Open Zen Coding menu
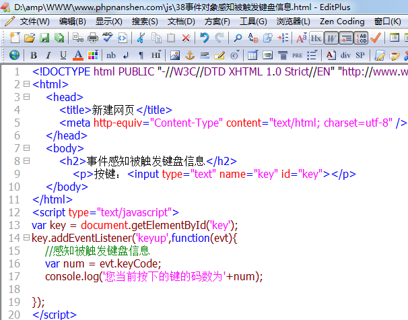This screenshot has height=320, width=408. (x=342, y=22)
